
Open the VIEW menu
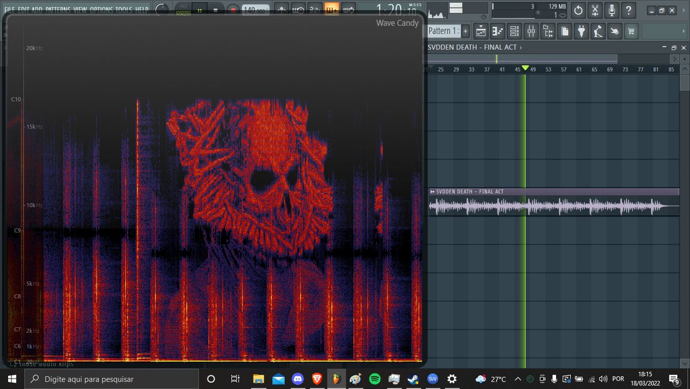click(80, 10)
